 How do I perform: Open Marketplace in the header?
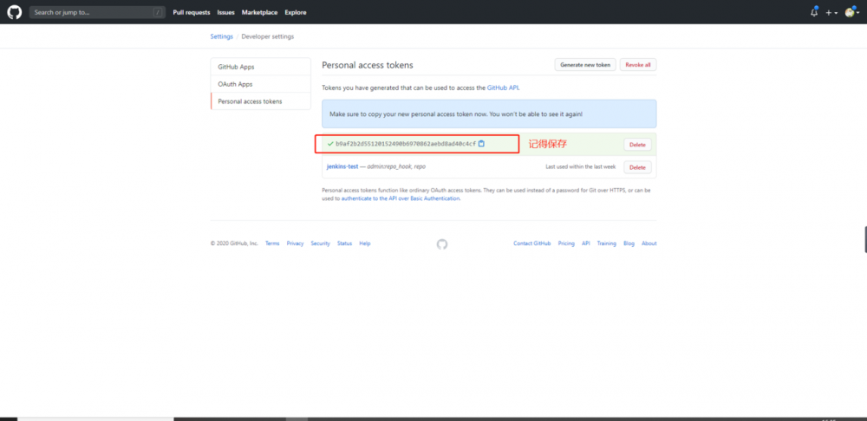(260, 12)
